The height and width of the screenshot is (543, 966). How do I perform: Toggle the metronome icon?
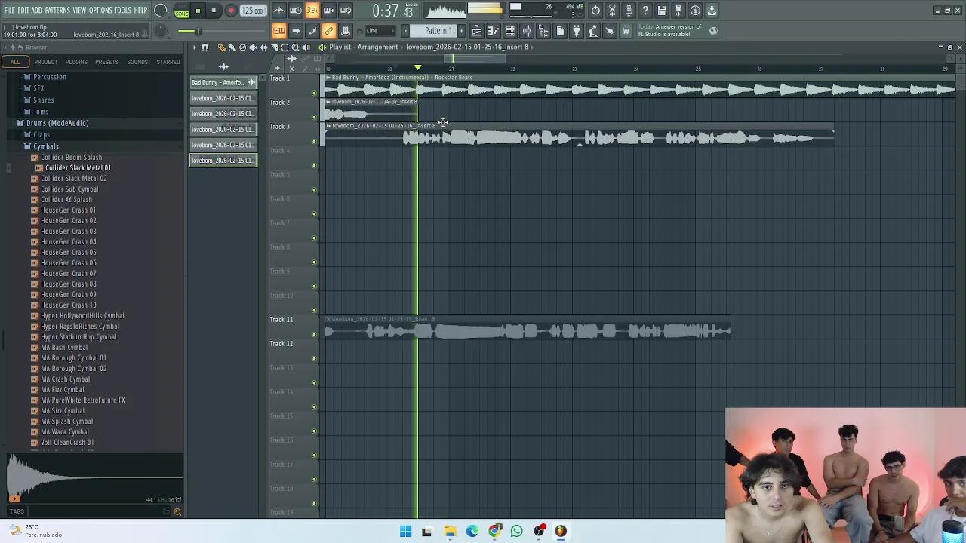click(279, 11)
